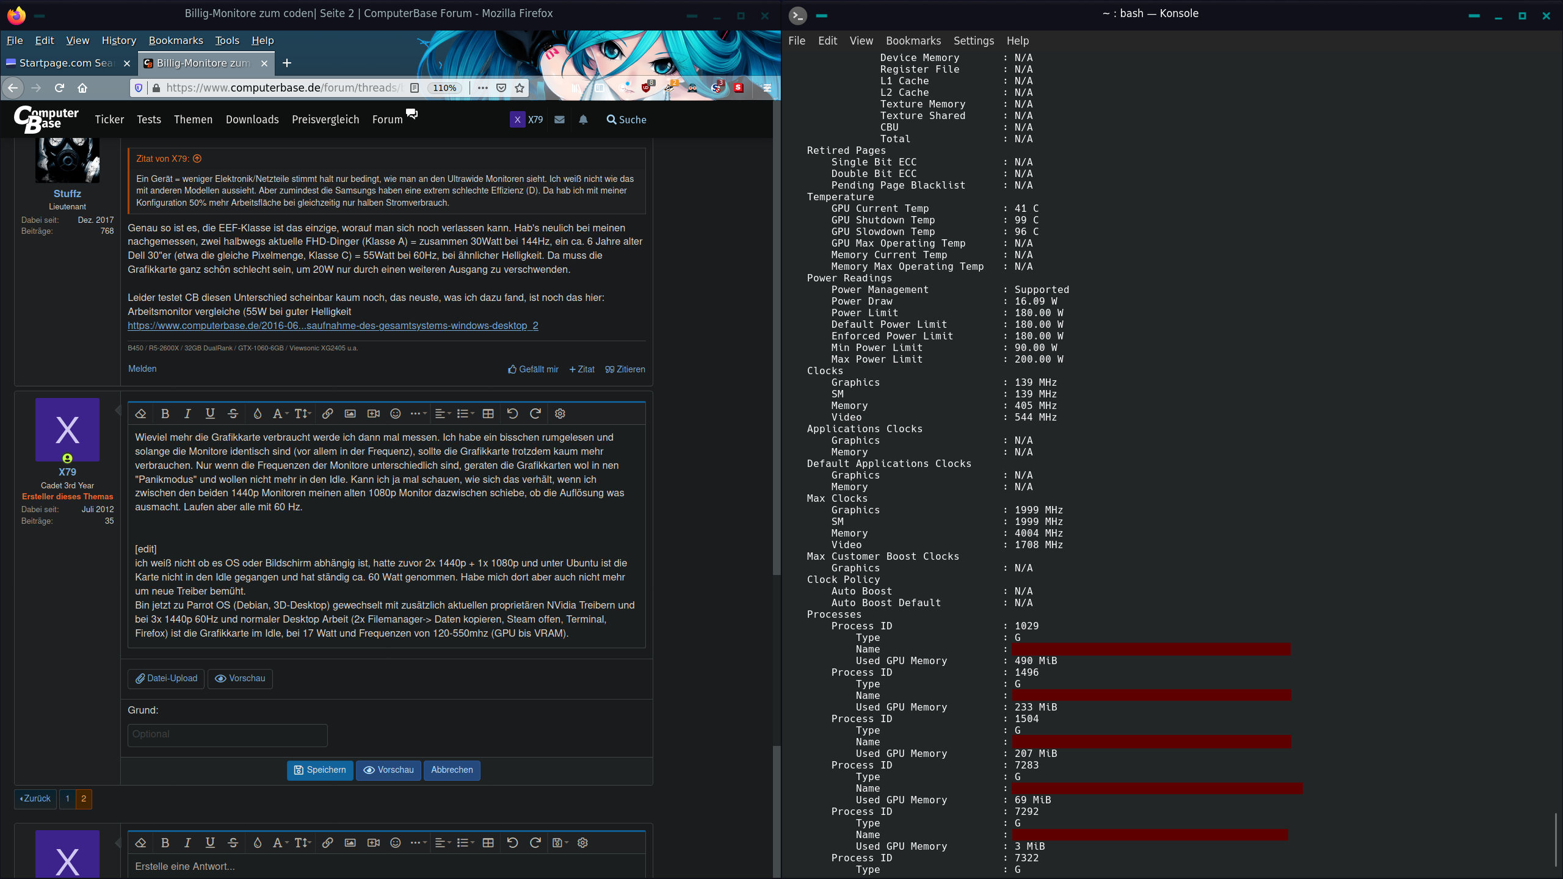Image resolution: width=1563 pixels, height=879 pixels.
Task: Click the Grund optional input field
Action: [227, 734]
